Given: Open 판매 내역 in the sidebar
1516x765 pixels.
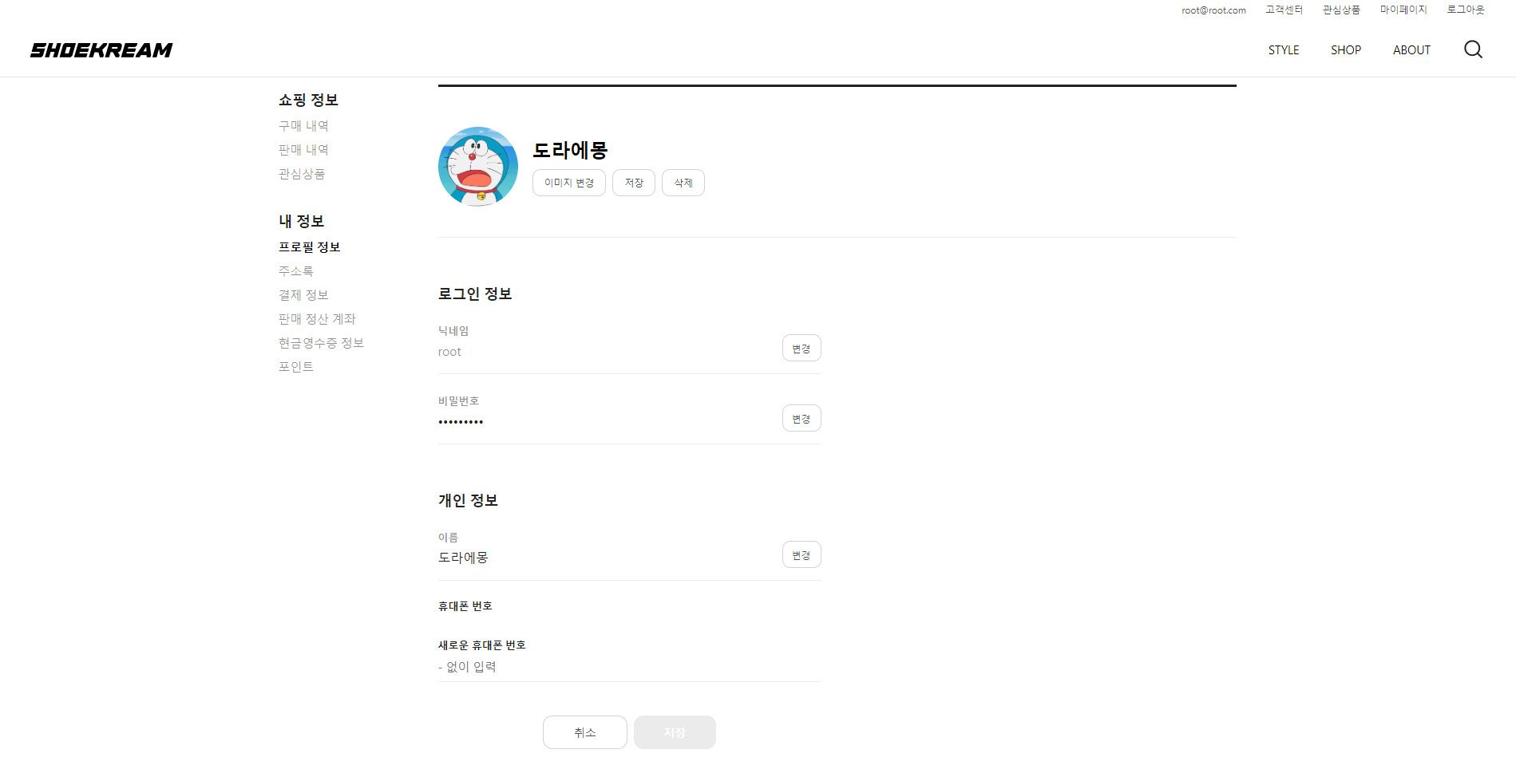Looking at the screenshot, I should click(x=303, y=149).
